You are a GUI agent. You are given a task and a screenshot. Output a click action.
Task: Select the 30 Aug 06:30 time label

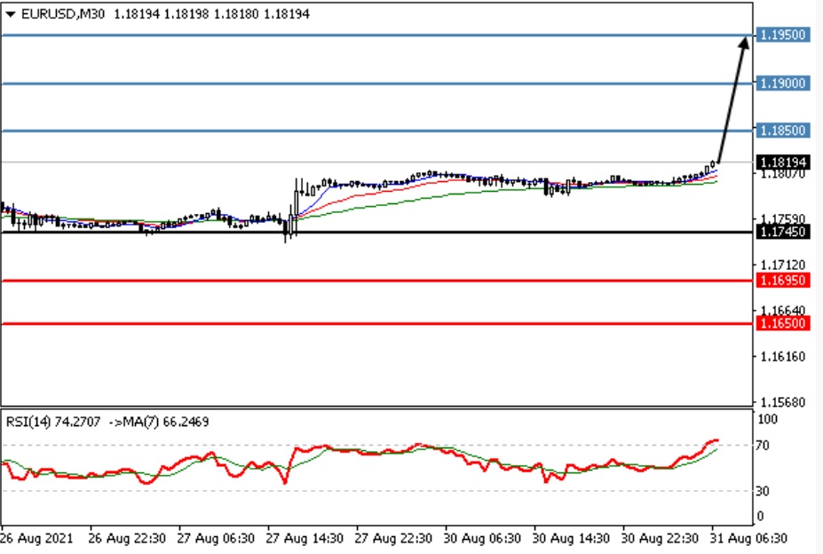[482, 539]
